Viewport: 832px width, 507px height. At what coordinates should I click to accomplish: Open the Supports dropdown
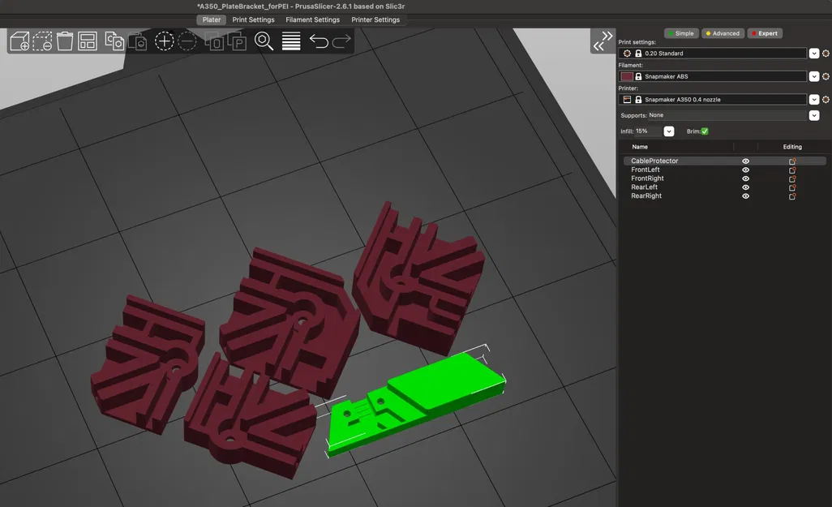pyautogui.click(x=814, y=114)
